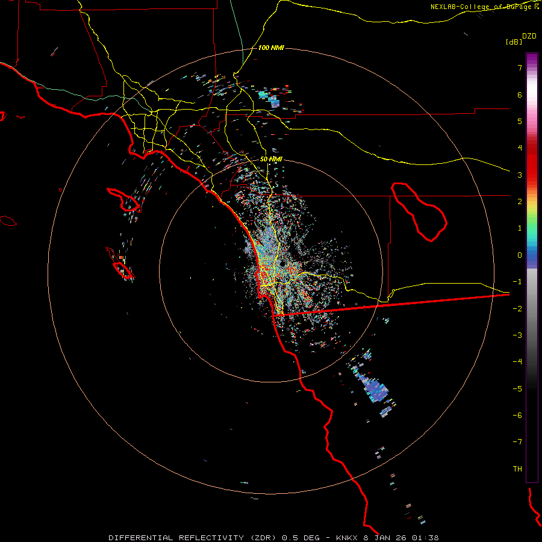Select the -2 dB scale label
Viewport: 542px width, 542px height.
tap(517, 309)
